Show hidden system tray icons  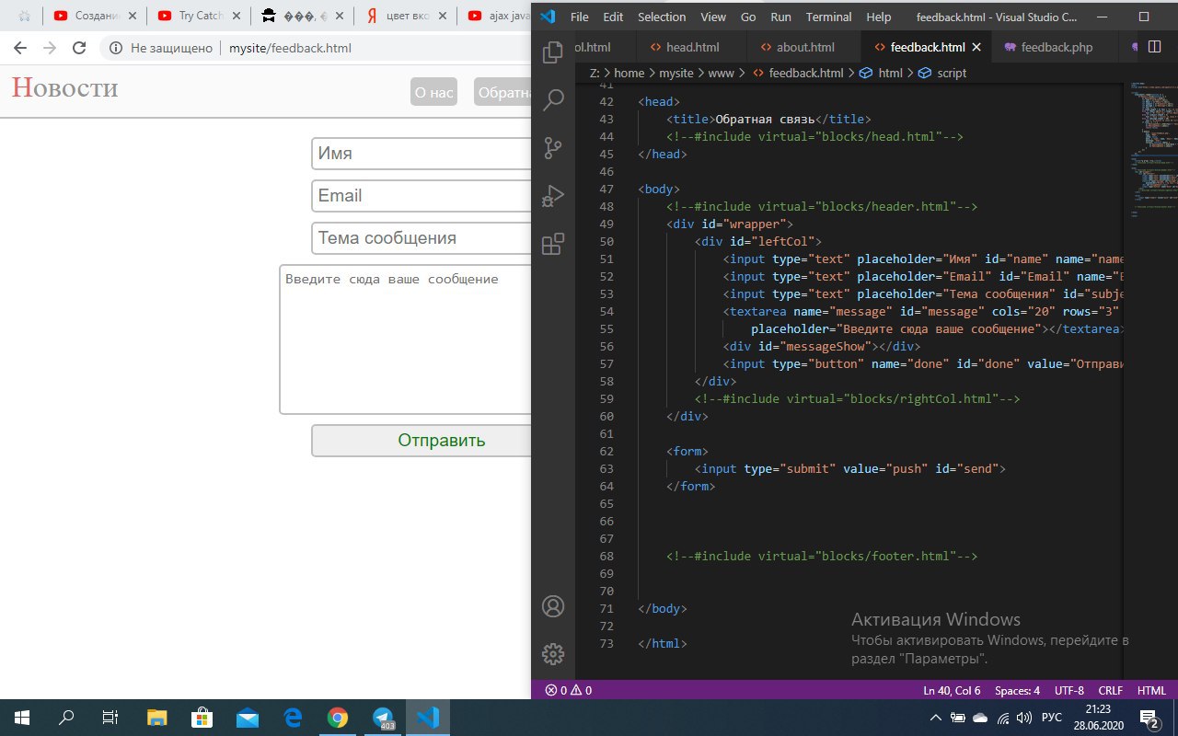click(x=936, y=718)
